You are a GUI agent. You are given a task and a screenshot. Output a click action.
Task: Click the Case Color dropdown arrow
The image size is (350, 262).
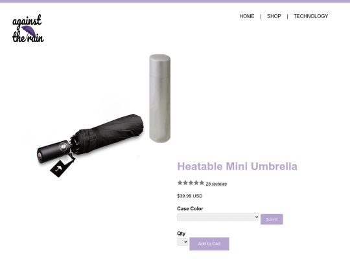pos(257,217)
